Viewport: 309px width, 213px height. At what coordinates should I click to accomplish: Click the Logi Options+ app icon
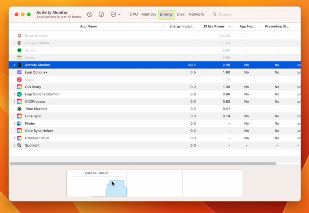click(x=19, y=72)
